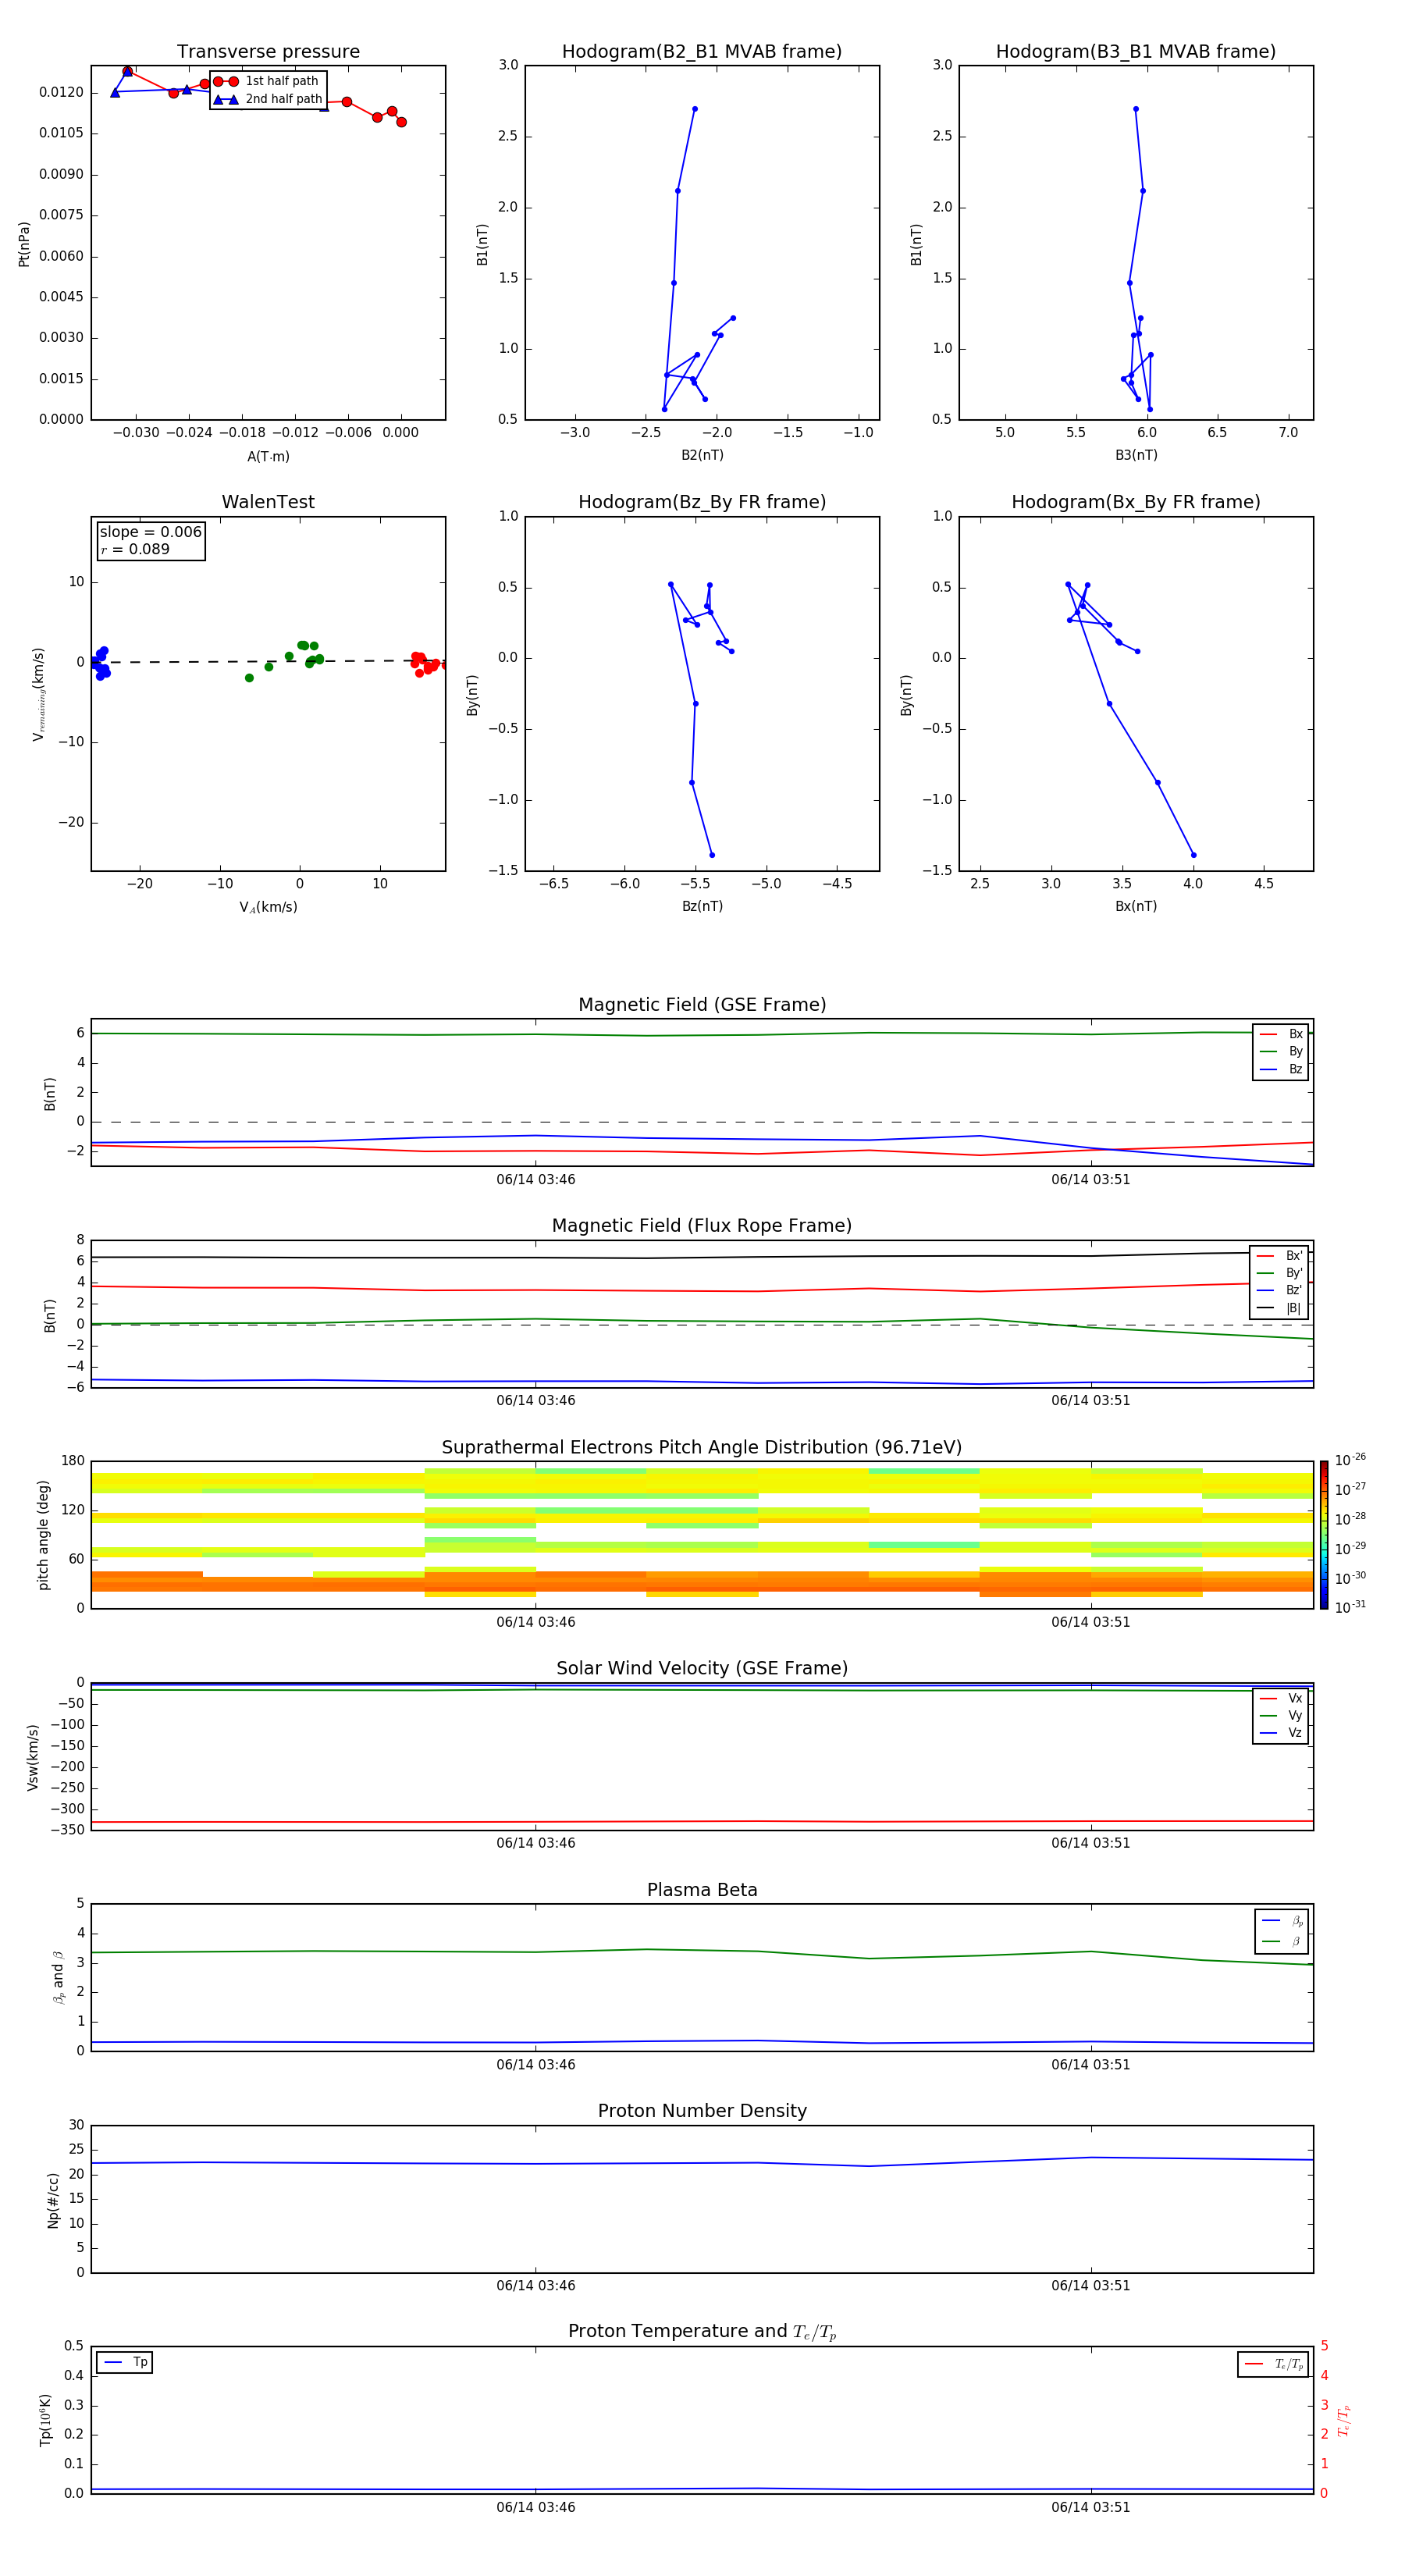Click '06/14 03:46' tick under GSE magnetic field plot
Screen dimensions: 1405x2576
pos(536,1180)
